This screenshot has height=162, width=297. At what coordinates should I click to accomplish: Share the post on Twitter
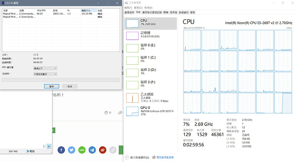(72, 150)
